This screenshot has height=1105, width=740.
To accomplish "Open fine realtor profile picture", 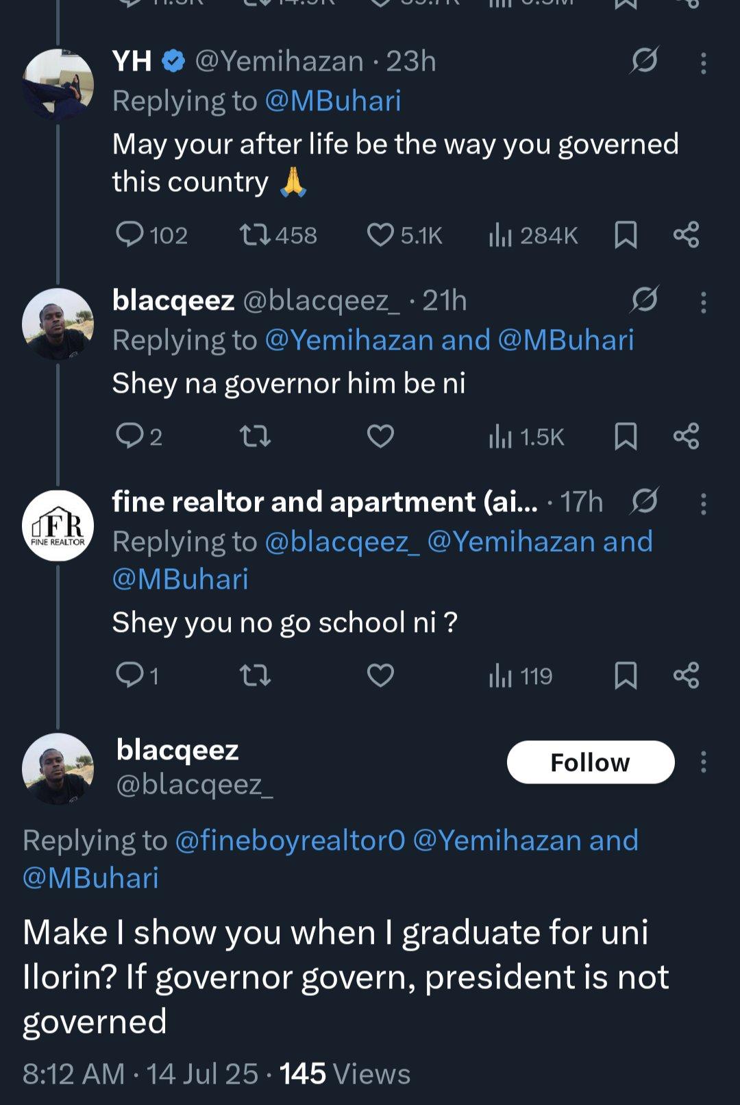I will click(x=58, y=526).
